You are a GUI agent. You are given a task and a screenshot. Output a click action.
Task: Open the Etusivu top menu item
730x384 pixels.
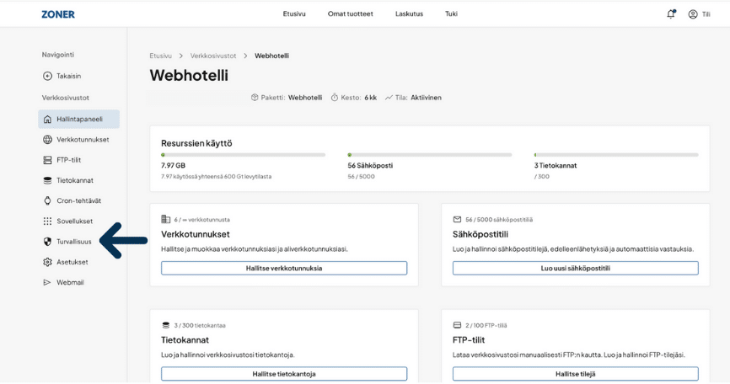(294, 14)
